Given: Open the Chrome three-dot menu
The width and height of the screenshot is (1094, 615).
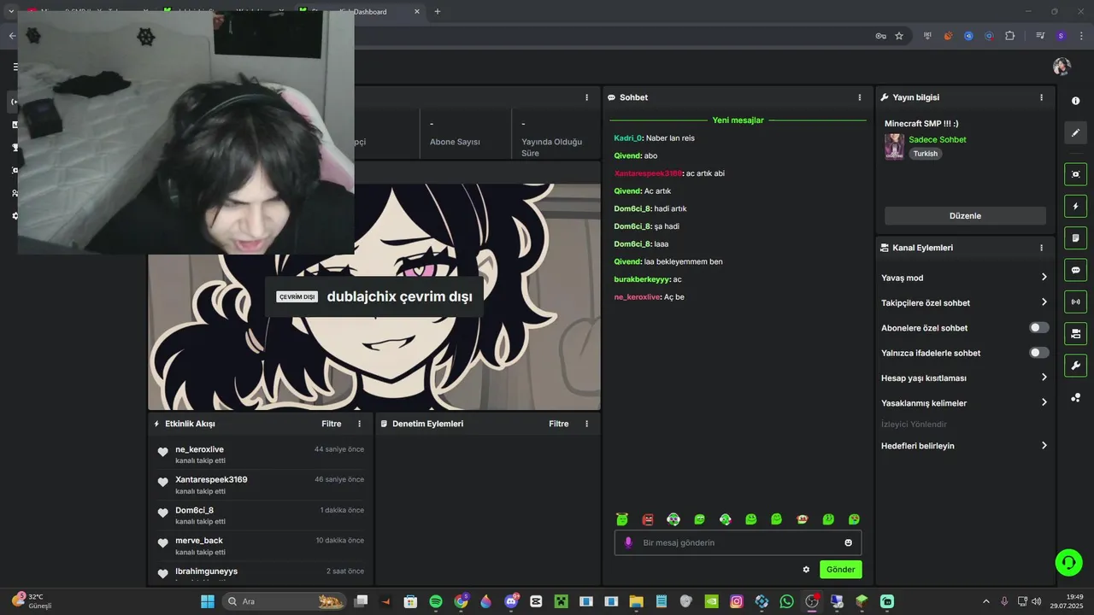Looking at the screenshot, I should pyautogui.click(x=1081, y=36).
